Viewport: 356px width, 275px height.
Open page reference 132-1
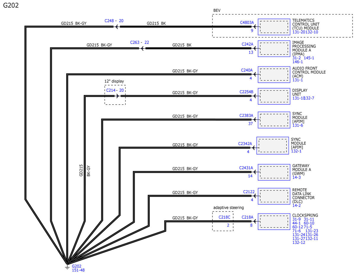296,151
